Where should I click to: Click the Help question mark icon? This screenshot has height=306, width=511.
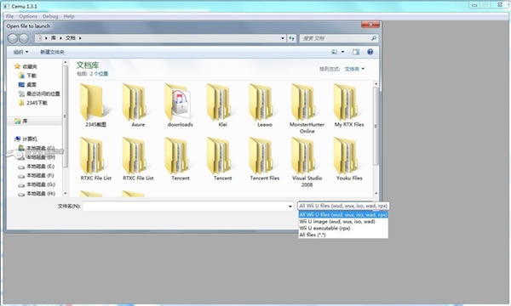(x=370, y=52)
